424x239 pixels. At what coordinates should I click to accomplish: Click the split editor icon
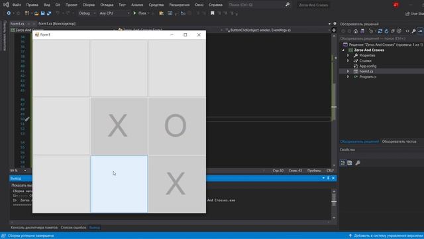(334, 30)
